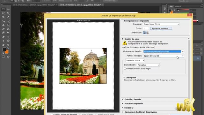Click the Ajustes de impresión button
Image resolution: width=204 pixels, height=115 pixels.
tap(161, 28)
